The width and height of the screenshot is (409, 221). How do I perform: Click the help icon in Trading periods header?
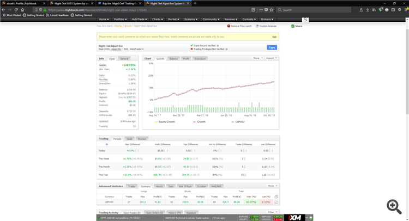(107, 144)
